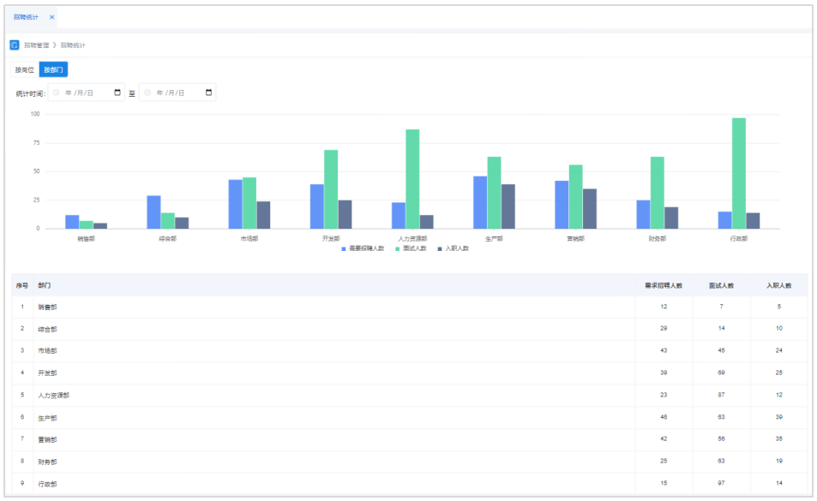Select the 开发部 table row

[x=343, y=373]
